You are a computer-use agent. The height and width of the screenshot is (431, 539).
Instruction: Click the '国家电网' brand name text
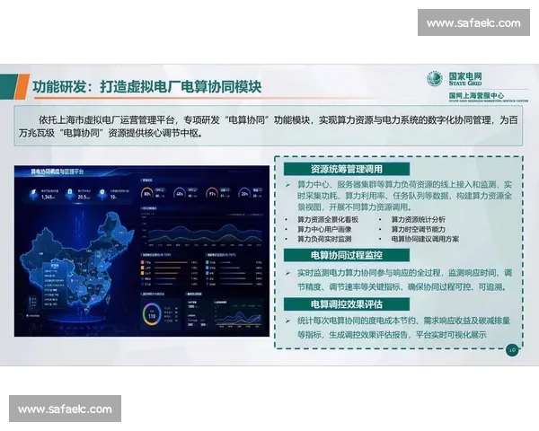(465, 76)
